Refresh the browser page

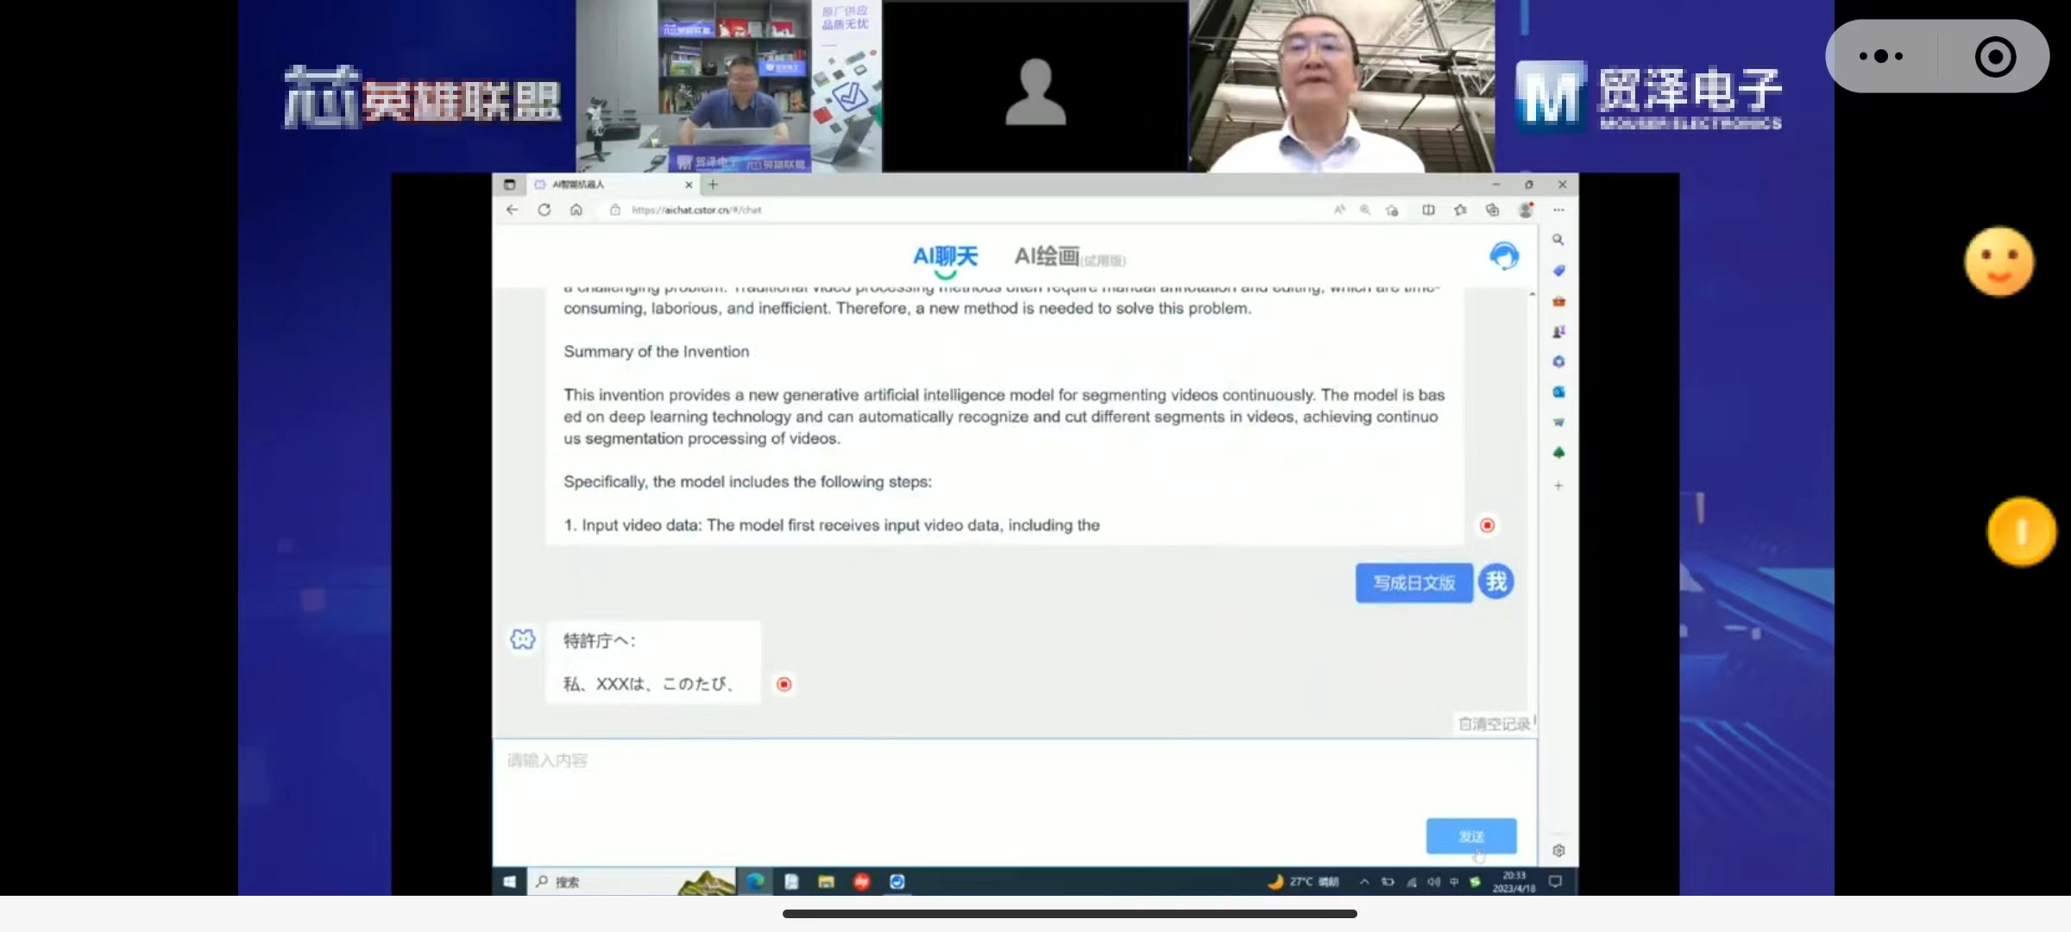544,210
